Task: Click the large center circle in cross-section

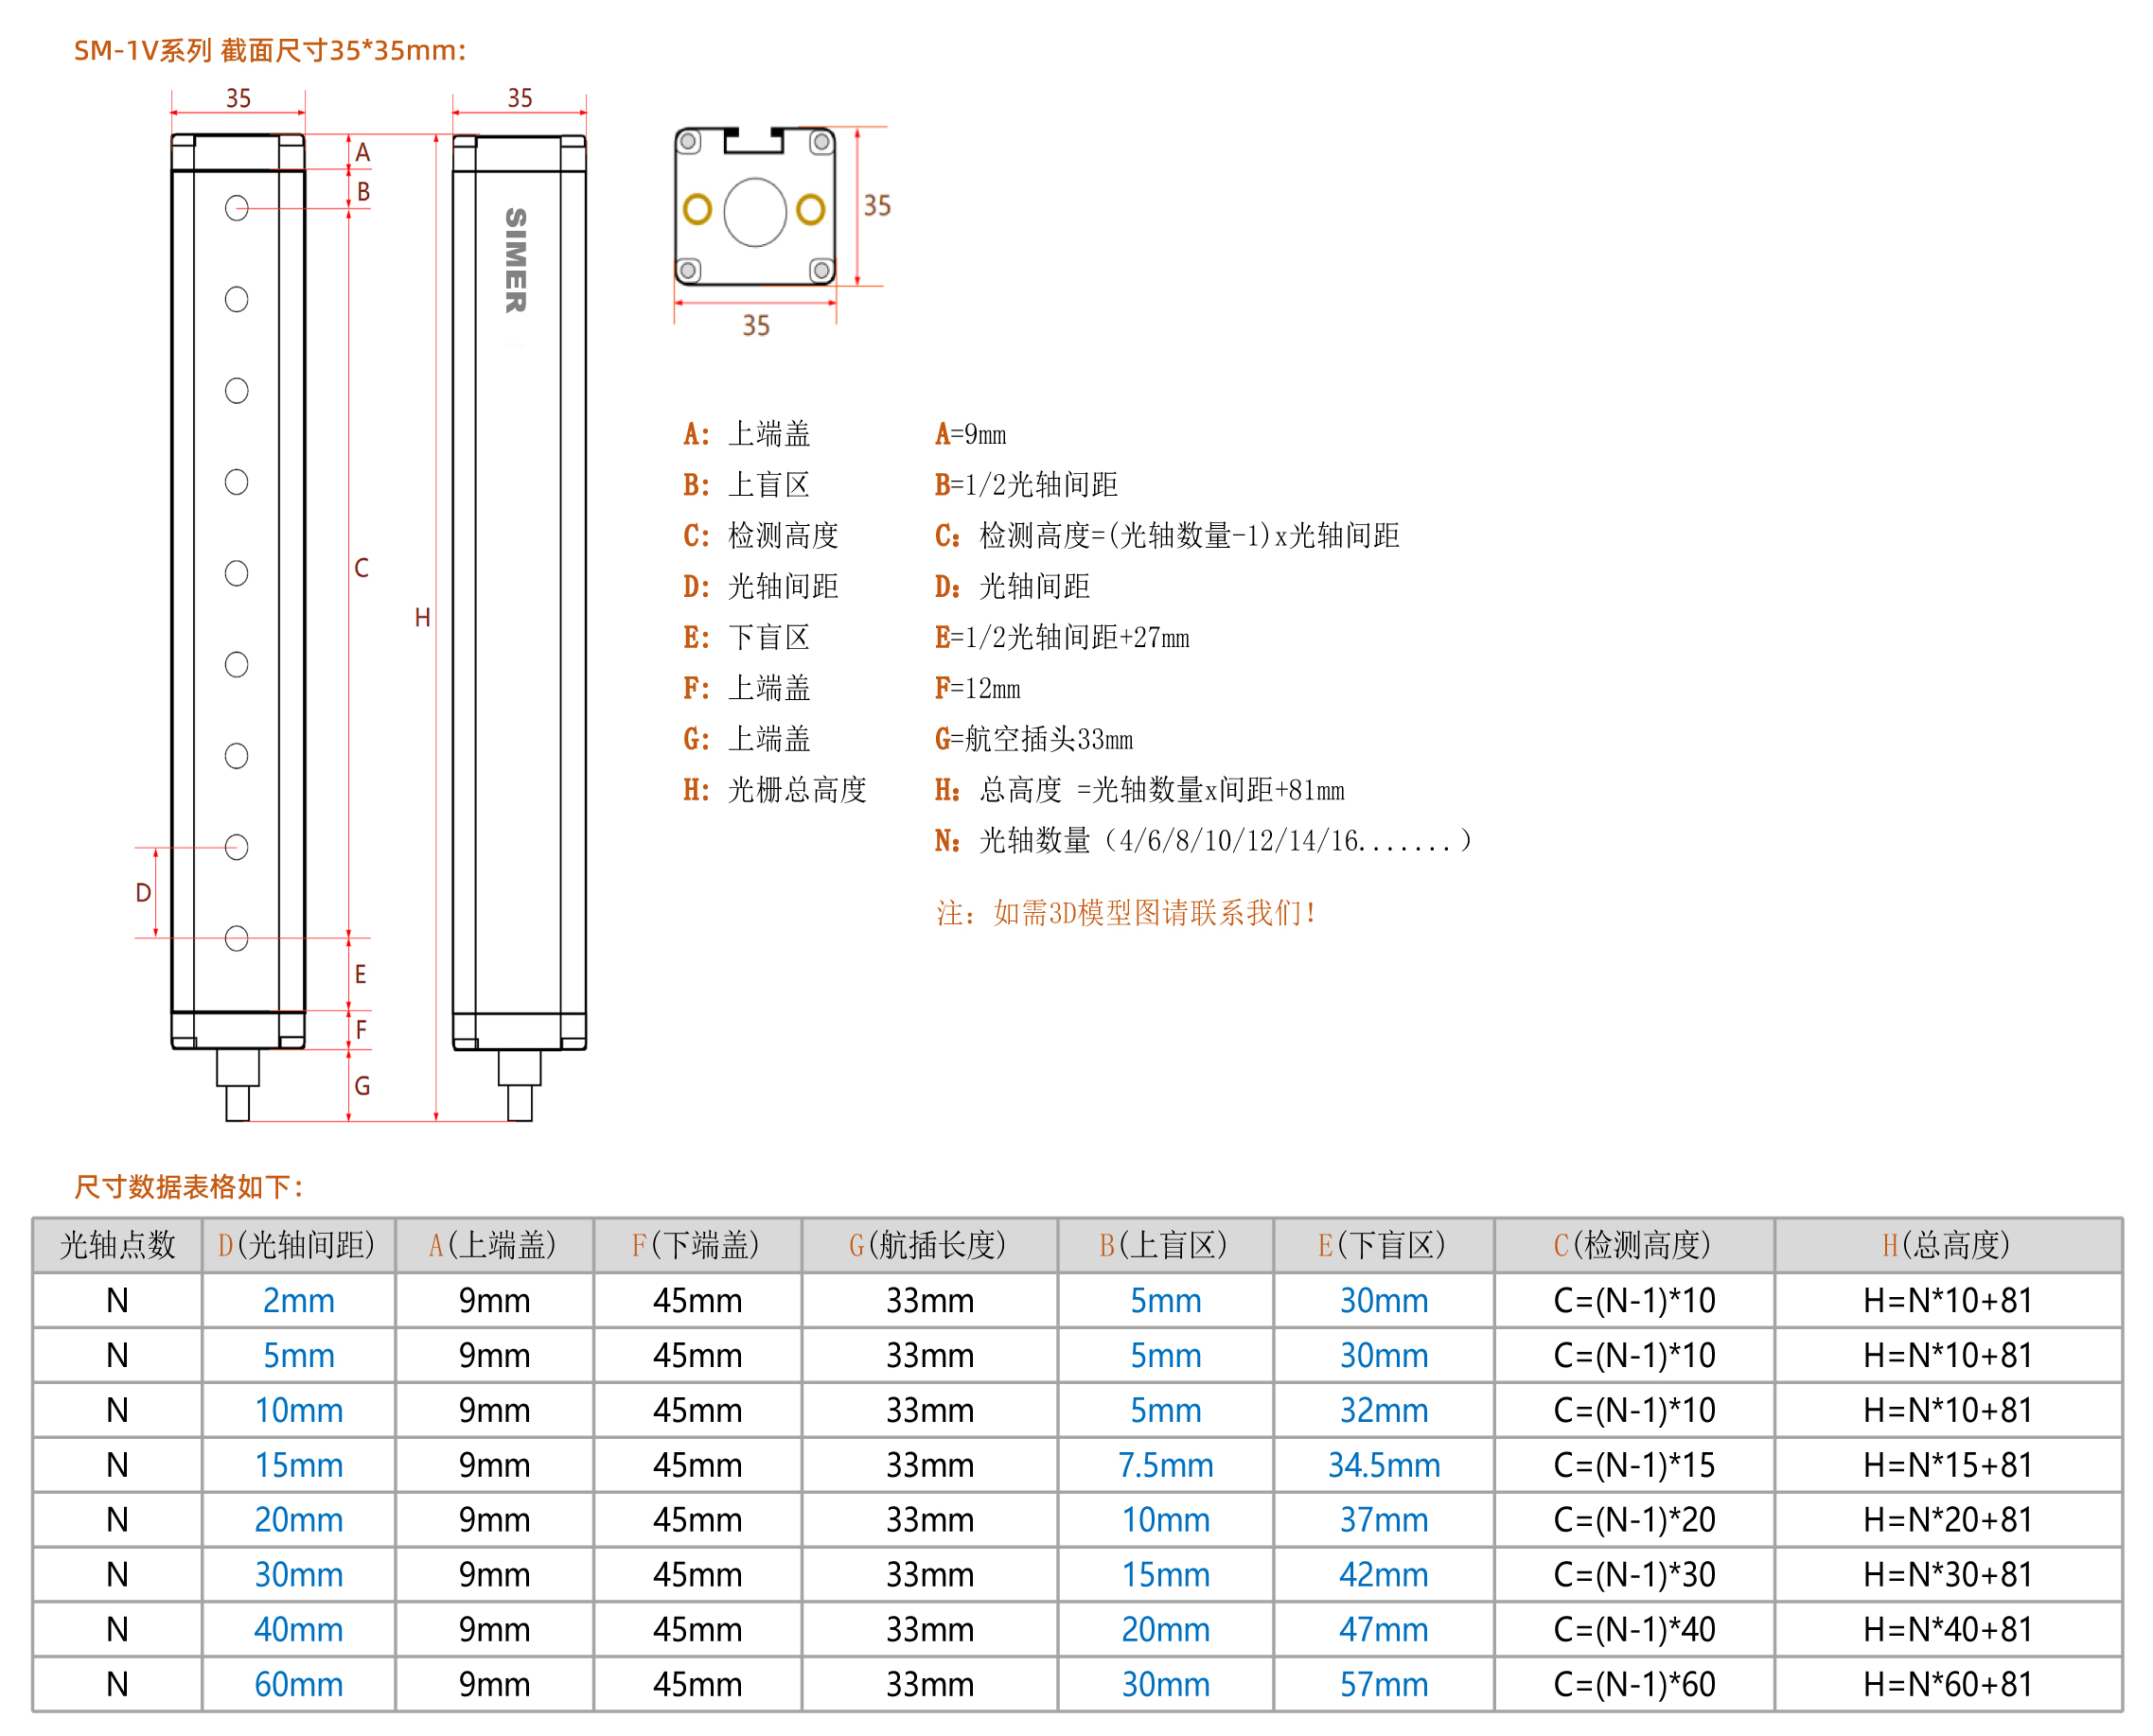Action: 755,212
